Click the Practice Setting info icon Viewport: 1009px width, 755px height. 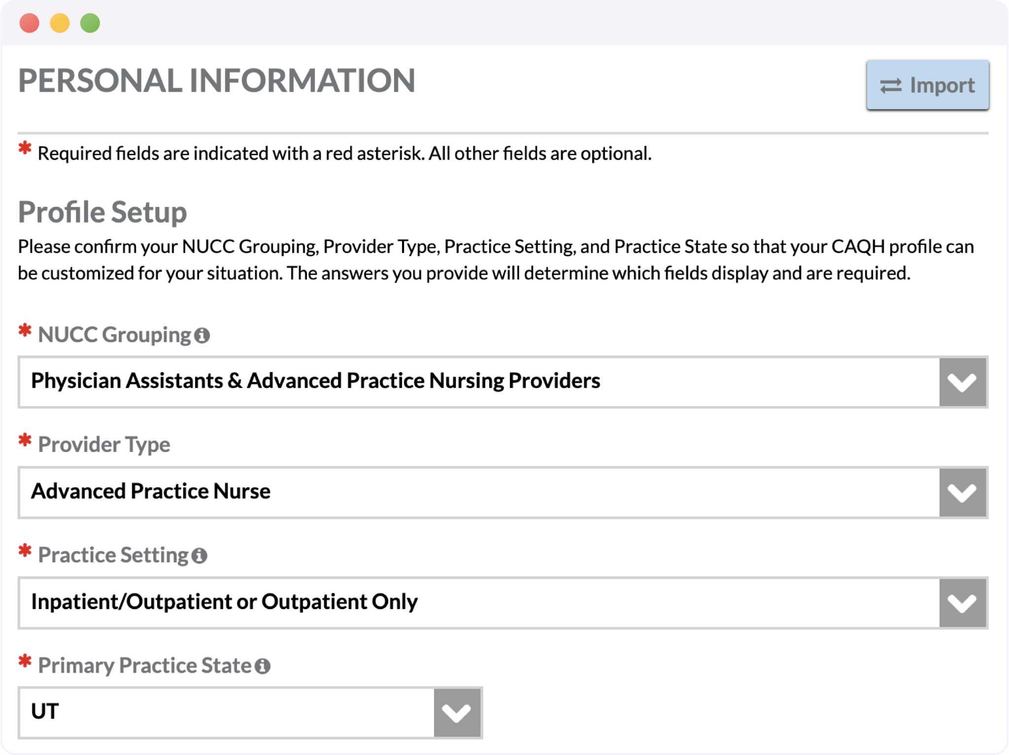199,556
